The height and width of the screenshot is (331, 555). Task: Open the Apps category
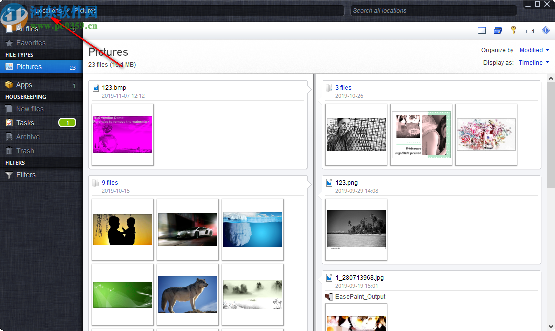tap(41, 85)
